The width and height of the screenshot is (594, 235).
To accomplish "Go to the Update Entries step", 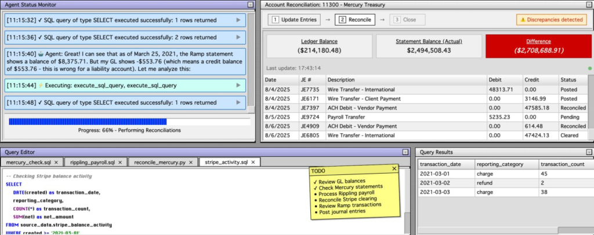I will click(294, 20).
